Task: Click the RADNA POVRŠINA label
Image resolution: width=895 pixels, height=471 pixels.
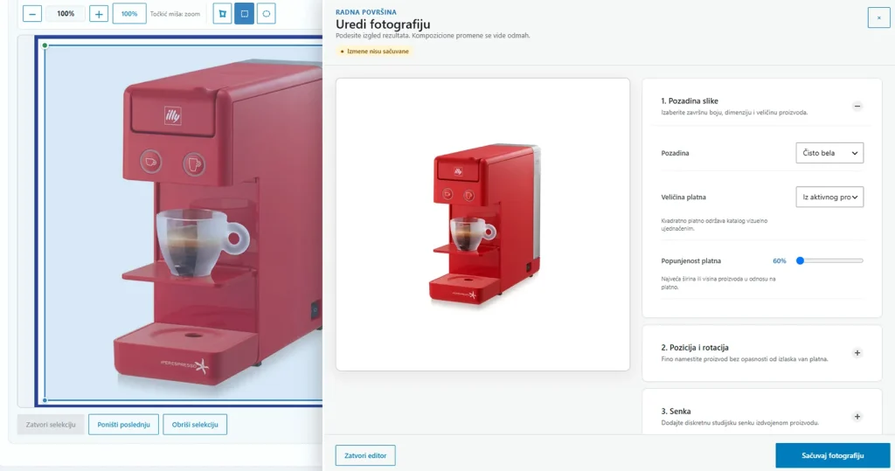Action: (366, 12)
